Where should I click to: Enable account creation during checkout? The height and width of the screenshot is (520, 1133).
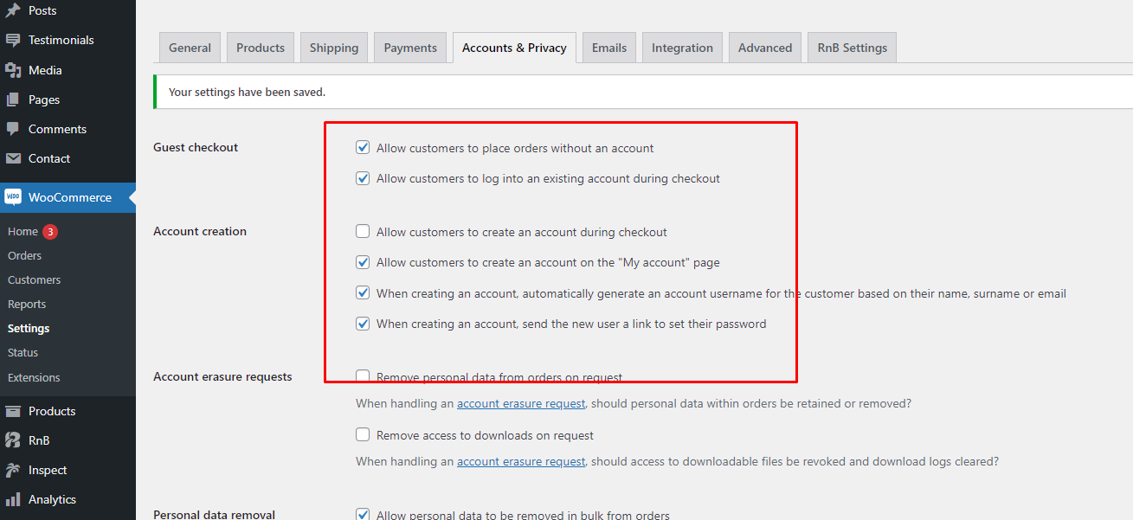pos(363,232)
